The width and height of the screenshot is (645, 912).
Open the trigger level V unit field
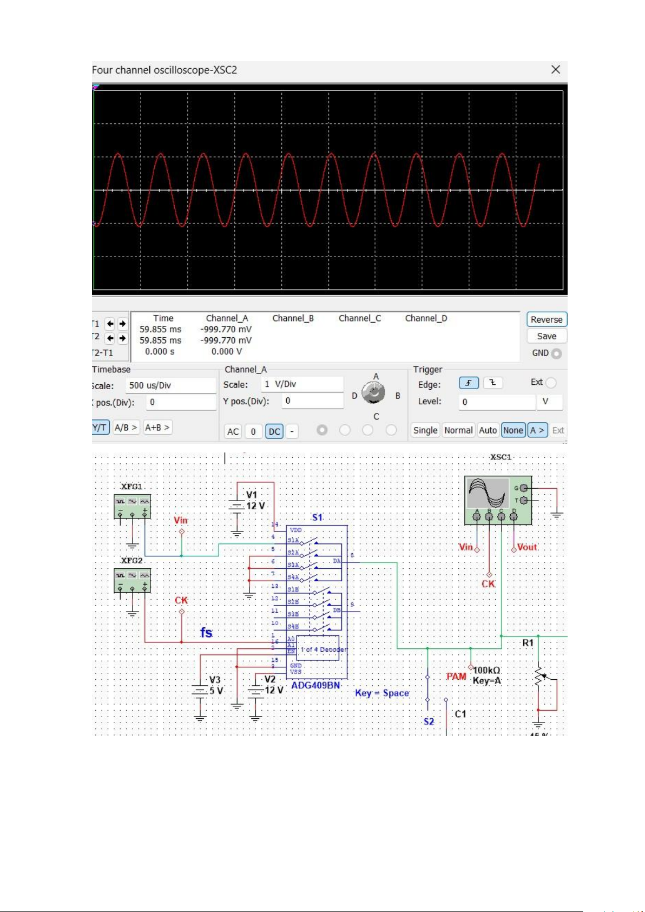550,402
